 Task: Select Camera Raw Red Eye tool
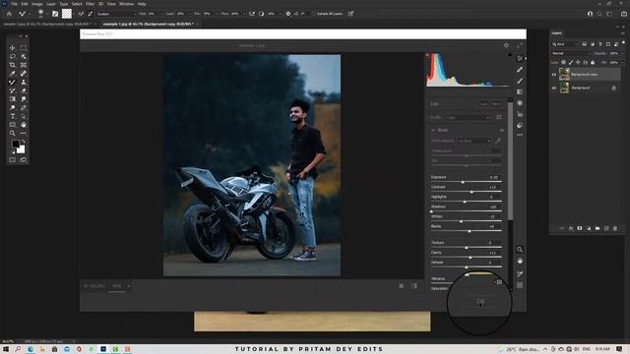(x=520, y=114)
